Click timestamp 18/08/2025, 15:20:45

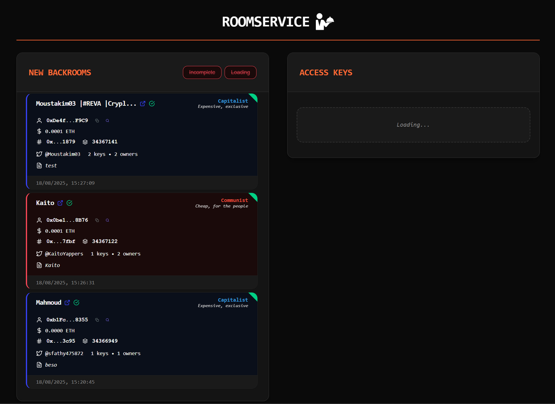coord(65,382)
